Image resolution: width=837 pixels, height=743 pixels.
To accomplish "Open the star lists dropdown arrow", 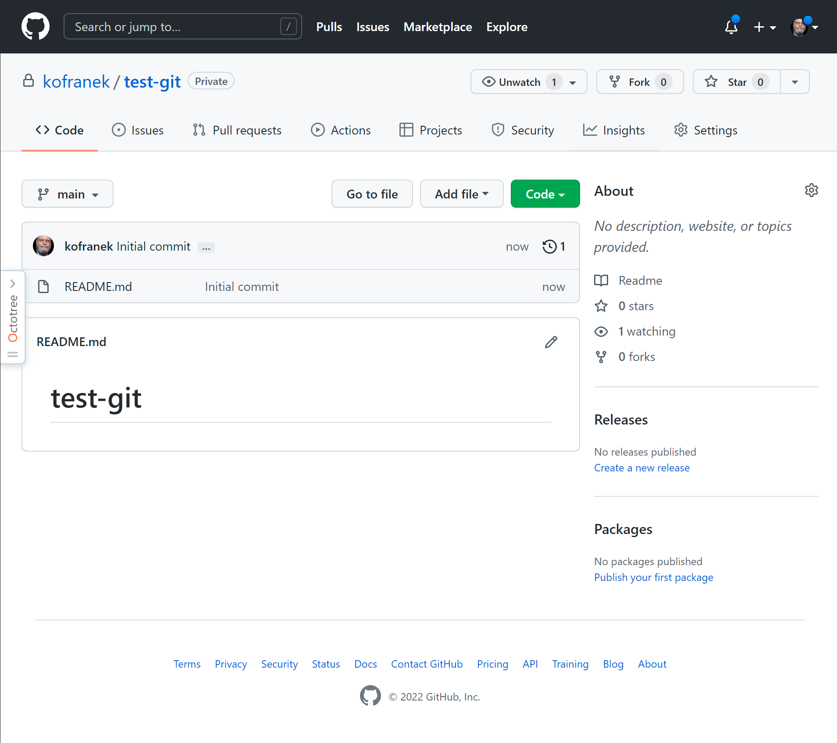I will (x=794, y=82).
